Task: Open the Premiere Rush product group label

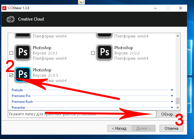Action: coord(22,102)
